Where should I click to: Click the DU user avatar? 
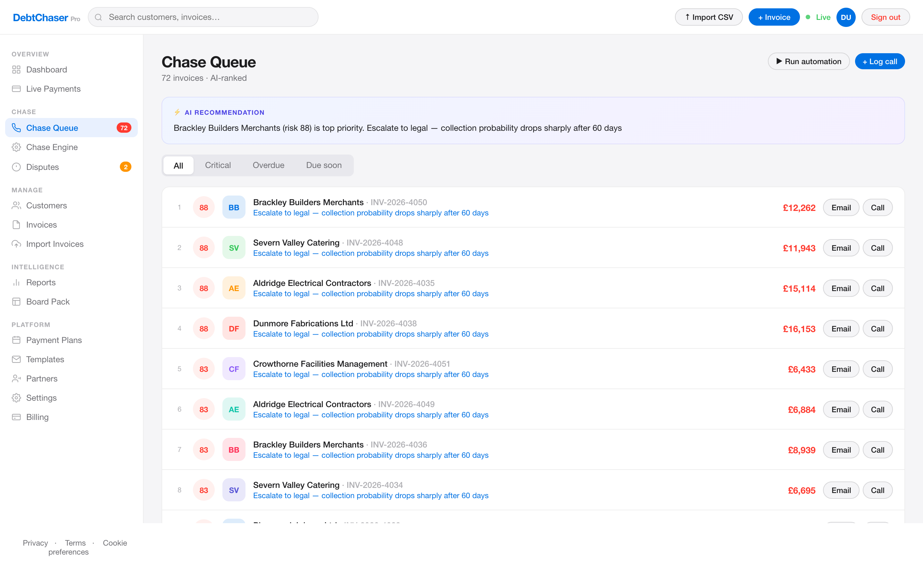(x=845, y=17)
